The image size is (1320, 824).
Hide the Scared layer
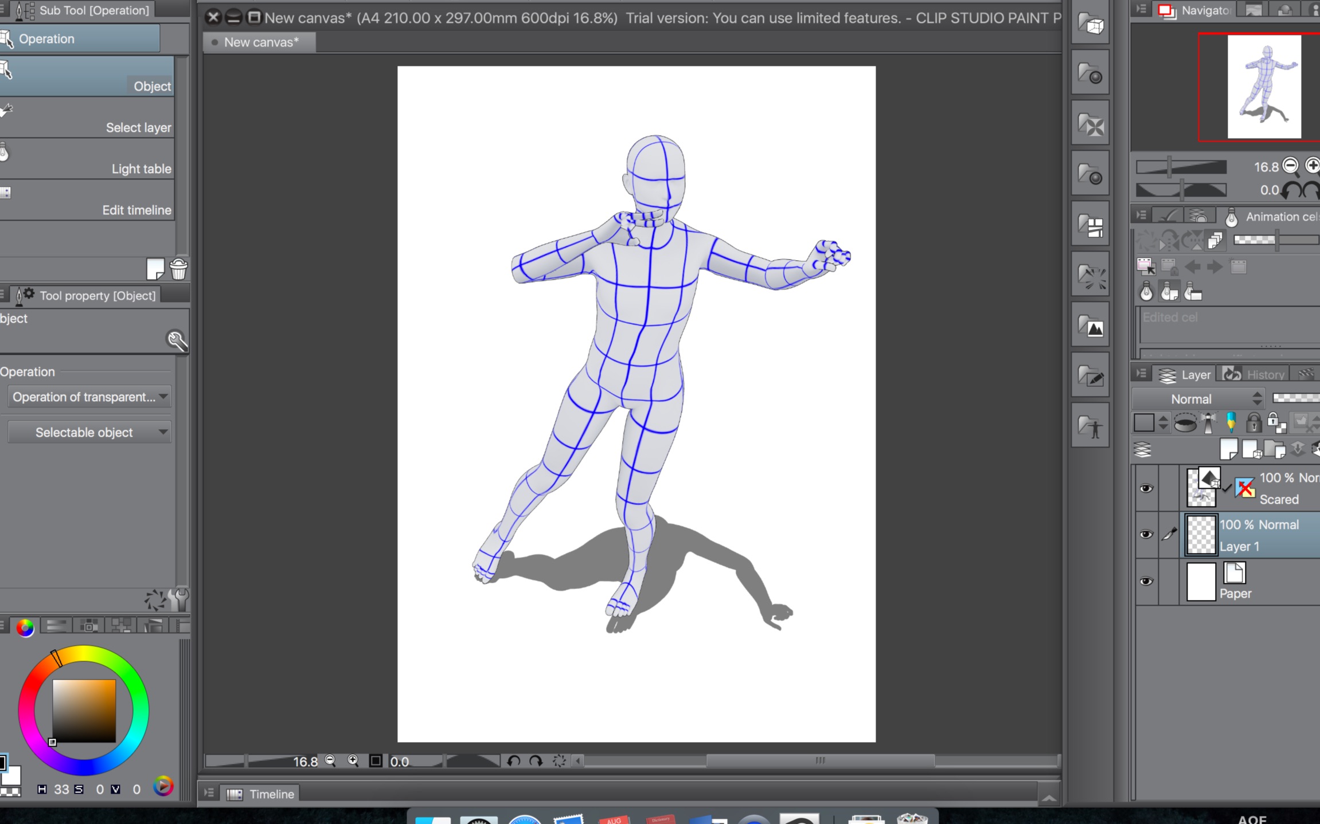click(x=1146, y=488)
